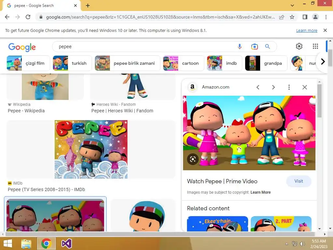Open Chrome three-dot menu

(x=326, y=17)
